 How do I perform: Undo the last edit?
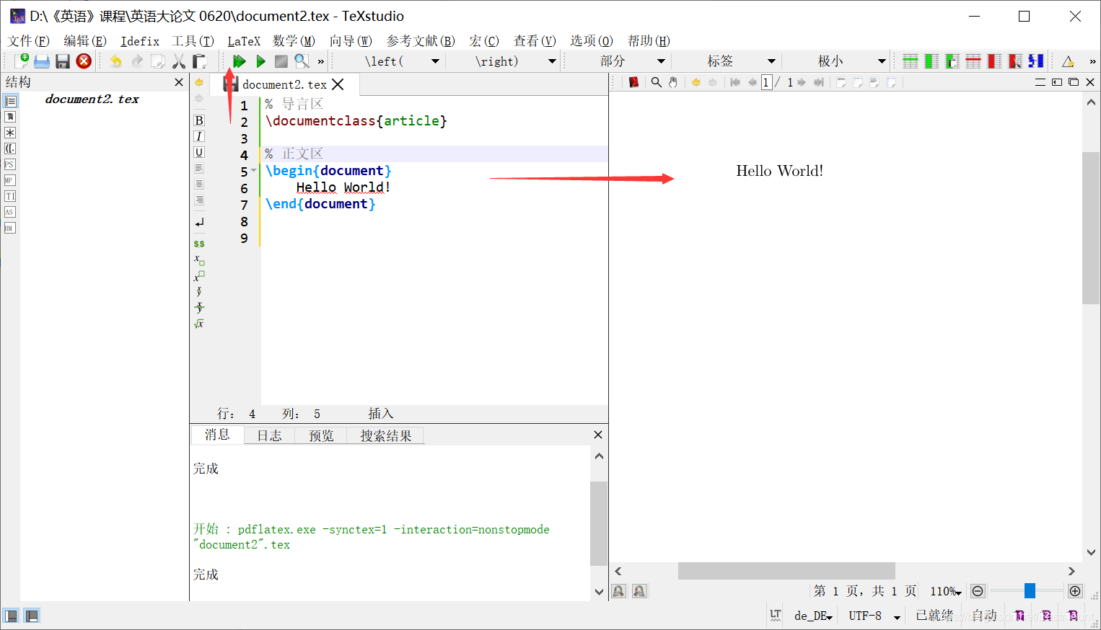point(115,61)
